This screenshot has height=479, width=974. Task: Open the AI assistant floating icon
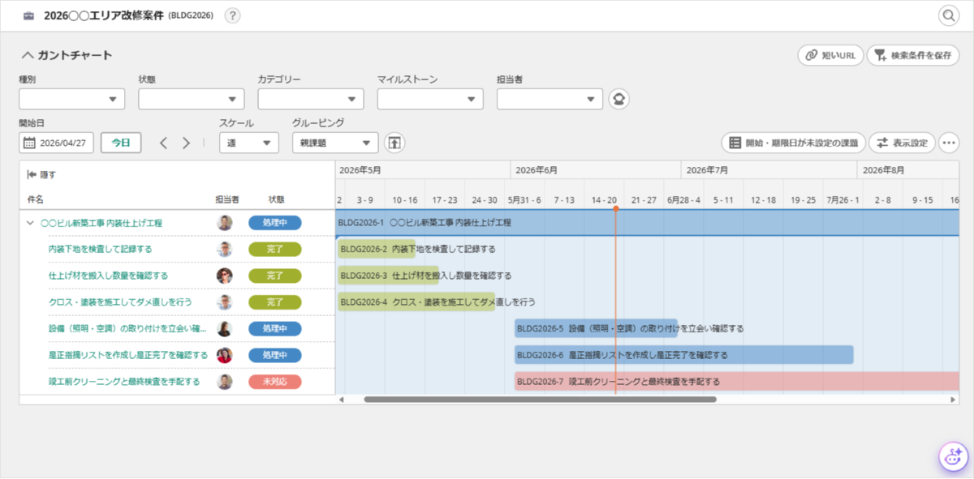pos(953,457)
